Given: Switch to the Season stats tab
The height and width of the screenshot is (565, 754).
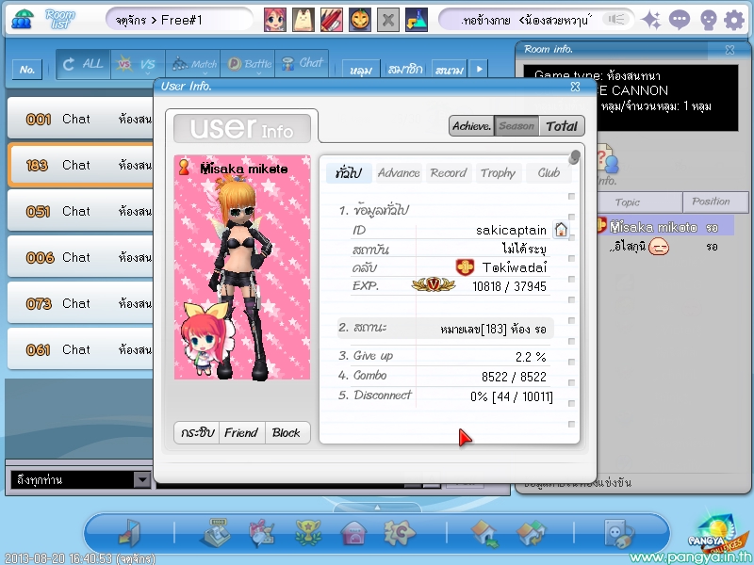Looking at the screenshot, I should (x=516, y=126).
